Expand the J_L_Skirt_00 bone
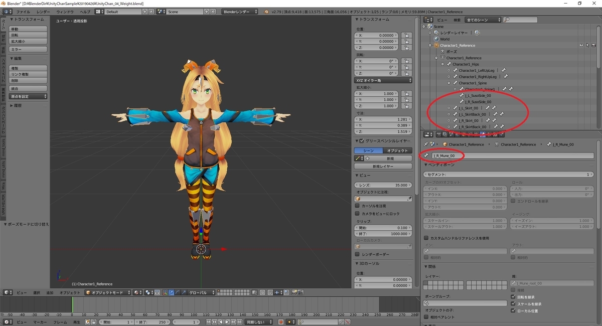This screenshot has width=602, height=326. [x=449, y=108]
